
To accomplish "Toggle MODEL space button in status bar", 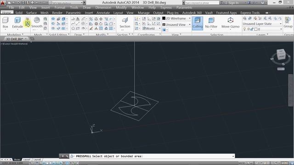I will pos(242,163).
